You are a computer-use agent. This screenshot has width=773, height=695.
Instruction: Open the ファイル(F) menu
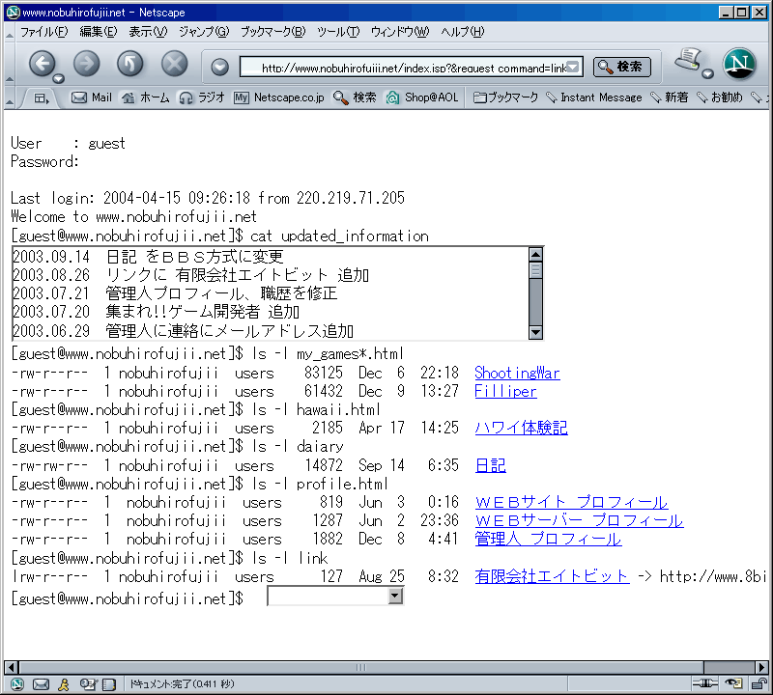pyautogui.click(x=43, y=32)
